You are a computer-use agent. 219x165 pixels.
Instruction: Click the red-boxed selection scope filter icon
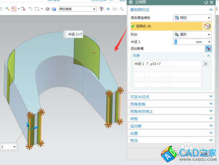pyautogui.click(x=14, y=9)
